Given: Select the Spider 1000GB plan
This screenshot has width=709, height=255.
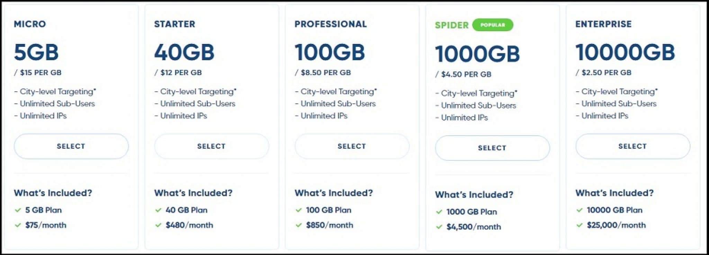Looking at the screenshot, I should [492, 148].
